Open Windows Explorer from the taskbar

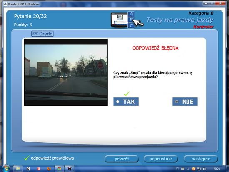[18, 169]
